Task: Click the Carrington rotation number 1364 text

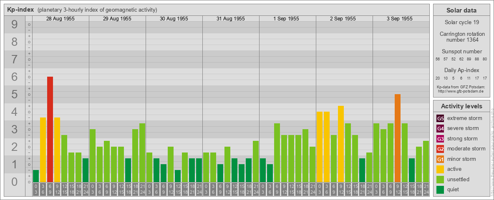Action: pyautogui.click(x=462, y=37)
